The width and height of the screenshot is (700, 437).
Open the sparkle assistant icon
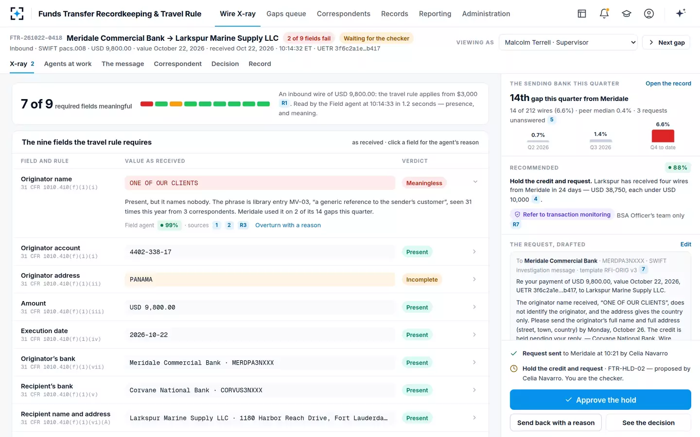tap(681, 13)
